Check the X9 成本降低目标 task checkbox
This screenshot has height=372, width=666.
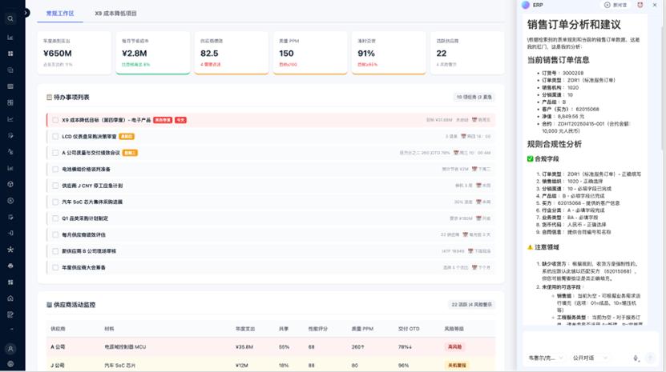(55, 120)
